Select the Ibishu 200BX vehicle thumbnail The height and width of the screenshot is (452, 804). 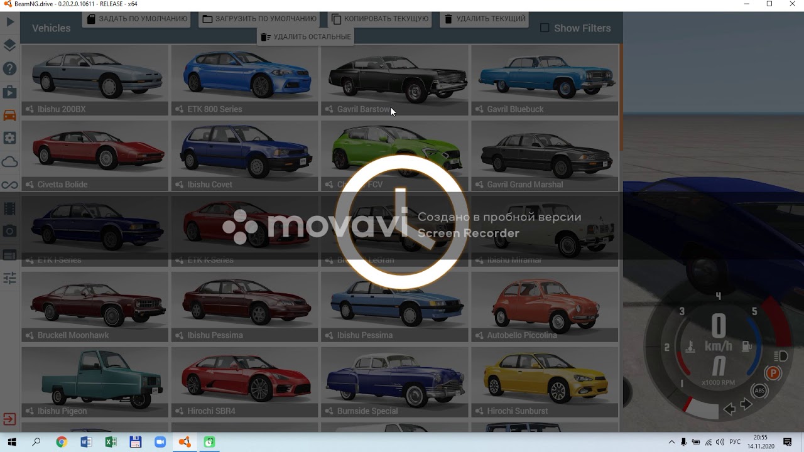pyautogui.click(x=95, y=80)
